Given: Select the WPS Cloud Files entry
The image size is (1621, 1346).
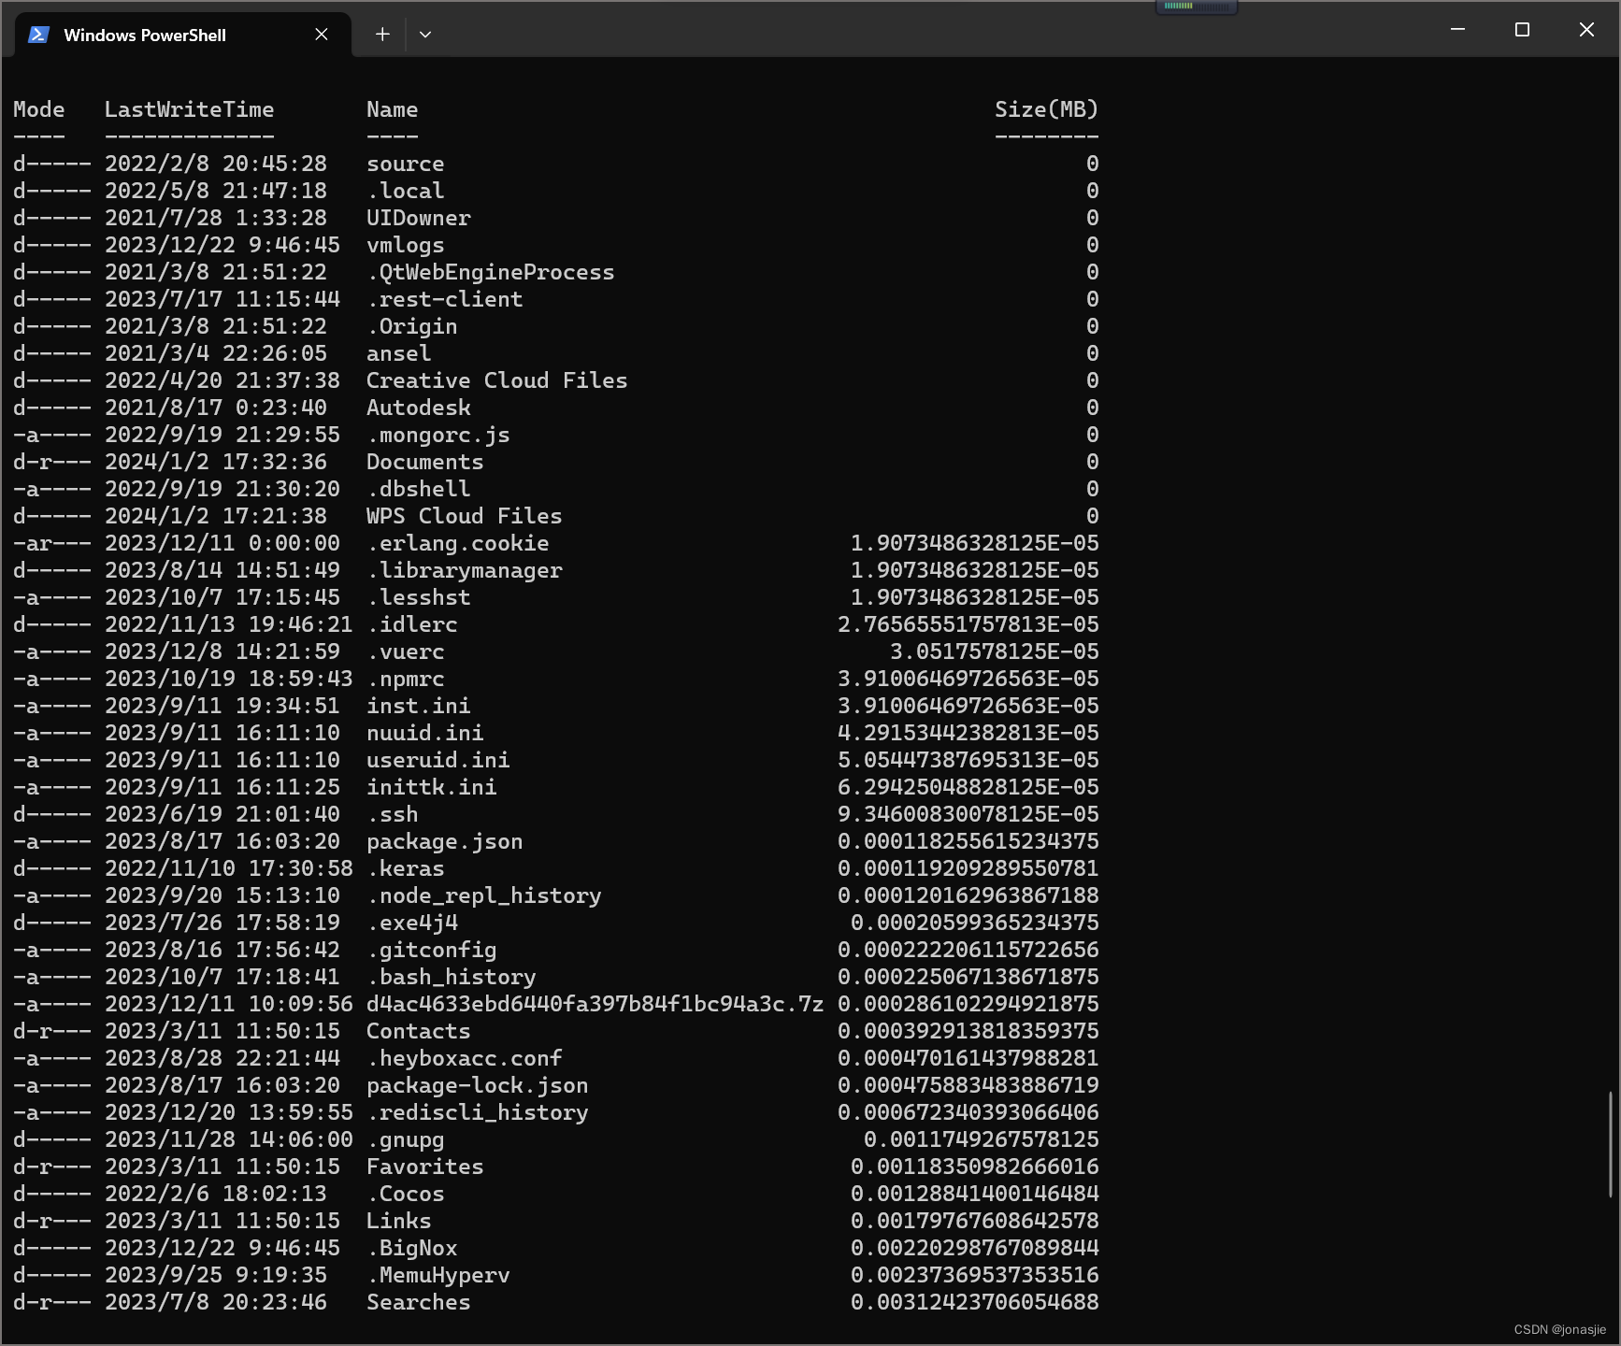Looking at the screenshot, I should (x=464, y=516).
